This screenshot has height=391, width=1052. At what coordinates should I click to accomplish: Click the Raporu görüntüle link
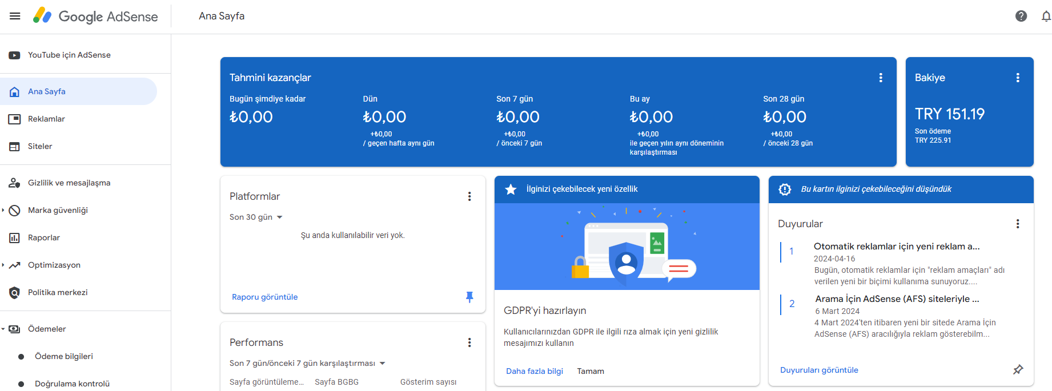pyautogui.click(x=265, y=297)
